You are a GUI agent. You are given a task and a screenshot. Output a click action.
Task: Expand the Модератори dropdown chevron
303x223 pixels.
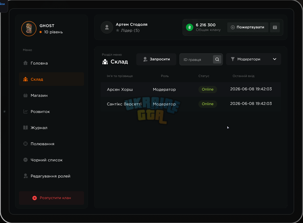pos(275,59)
